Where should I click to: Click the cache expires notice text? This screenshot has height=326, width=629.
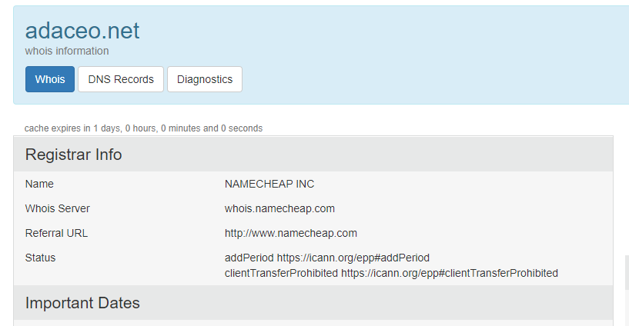(143, 128)
